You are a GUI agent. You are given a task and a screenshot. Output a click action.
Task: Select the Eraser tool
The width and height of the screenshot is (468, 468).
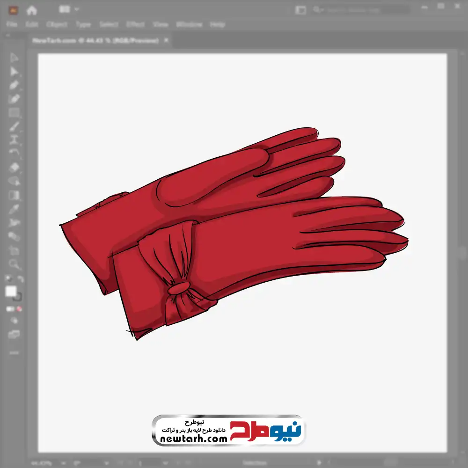14,167
